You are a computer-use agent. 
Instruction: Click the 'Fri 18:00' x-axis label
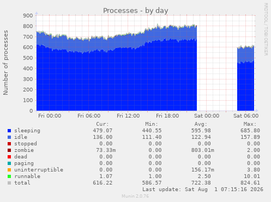pyautogui.click(x=167, y=116)
